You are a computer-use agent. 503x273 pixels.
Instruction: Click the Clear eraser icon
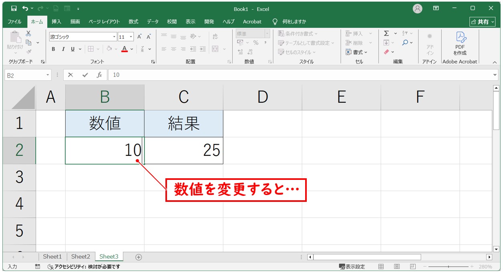tap(386, 52)
